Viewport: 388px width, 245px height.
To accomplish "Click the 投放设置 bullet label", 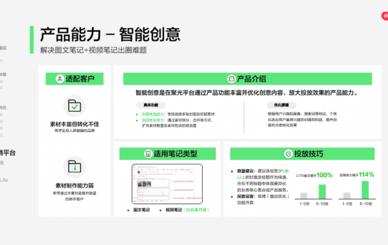I will point(246,196).
